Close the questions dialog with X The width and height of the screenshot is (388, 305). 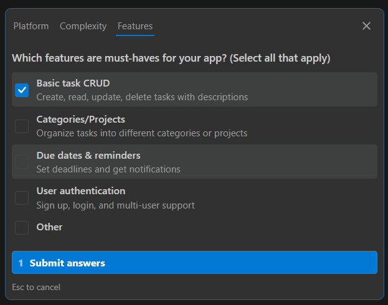tap(366, 26)
